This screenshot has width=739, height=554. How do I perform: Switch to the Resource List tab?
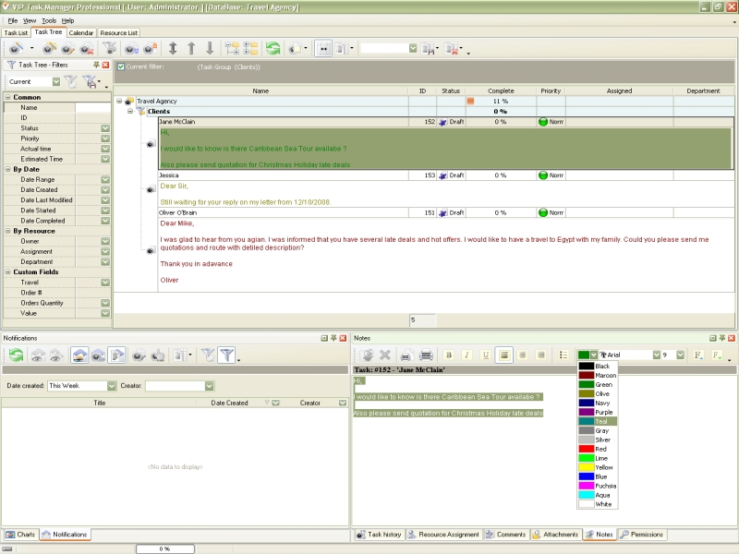pos(119,33)
